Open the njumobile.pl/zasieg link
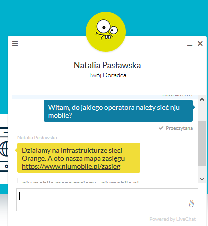 (x=71, y=166)
